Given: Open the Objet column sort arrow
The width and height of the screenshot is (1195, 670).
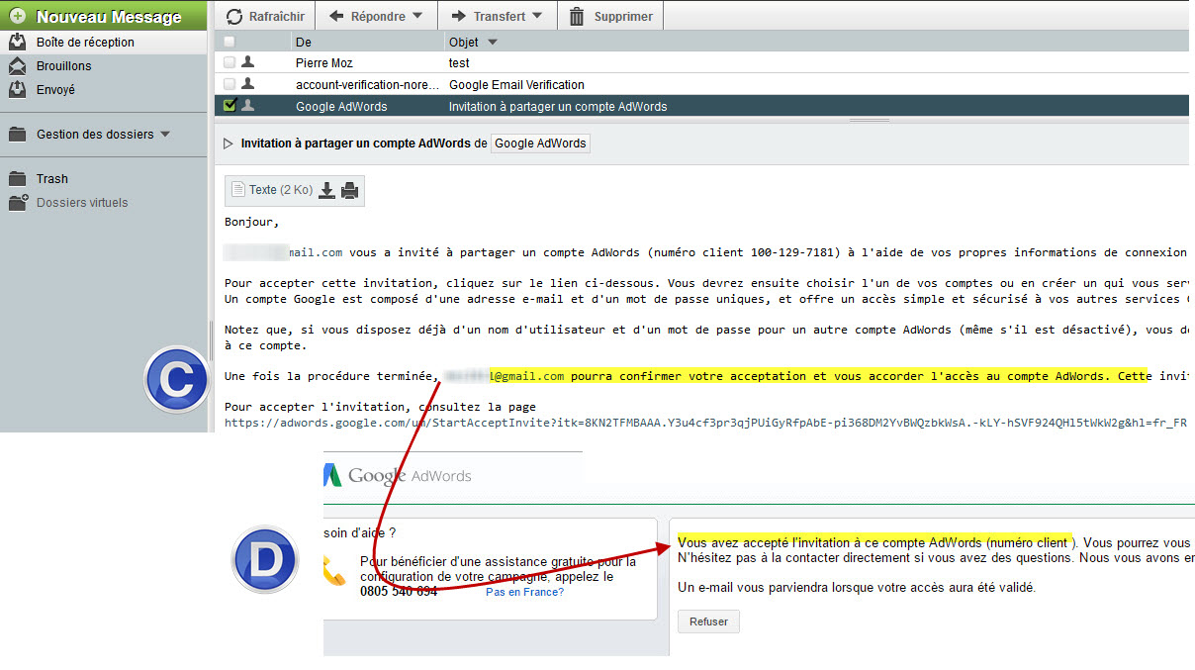Looking at the screenshot, I should (493, 43).
